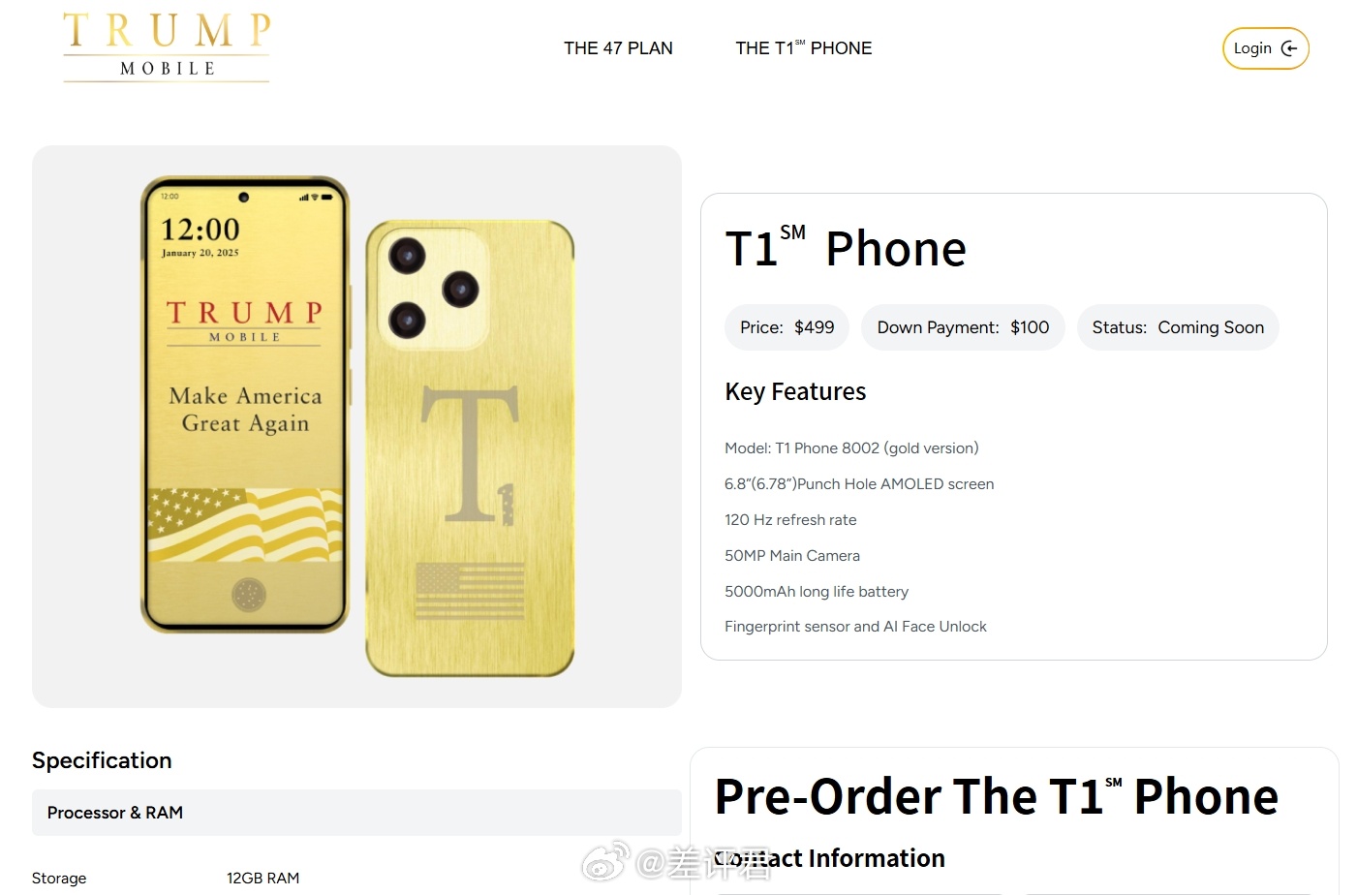Click the Pre-Order The T1 Phone heading
The image size is (1357, 895).
tap(997, 796)
